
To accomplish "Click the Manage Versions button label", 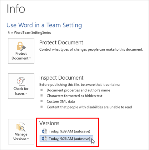I will (21, 137).
